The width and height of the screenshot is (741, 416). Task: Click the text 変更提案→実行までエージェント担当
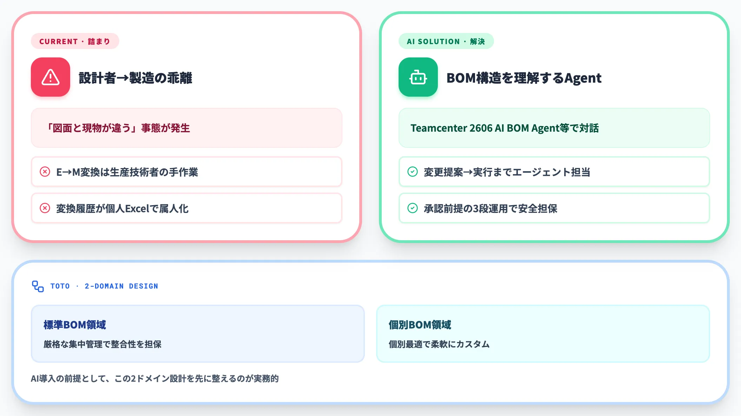click(x=507, y=172)
